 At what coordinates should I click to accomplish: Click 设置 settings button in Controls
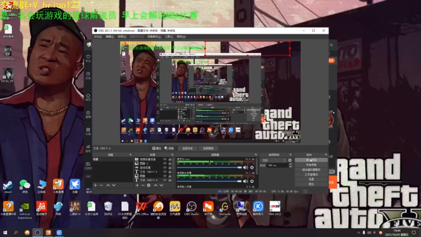[311, 179]
